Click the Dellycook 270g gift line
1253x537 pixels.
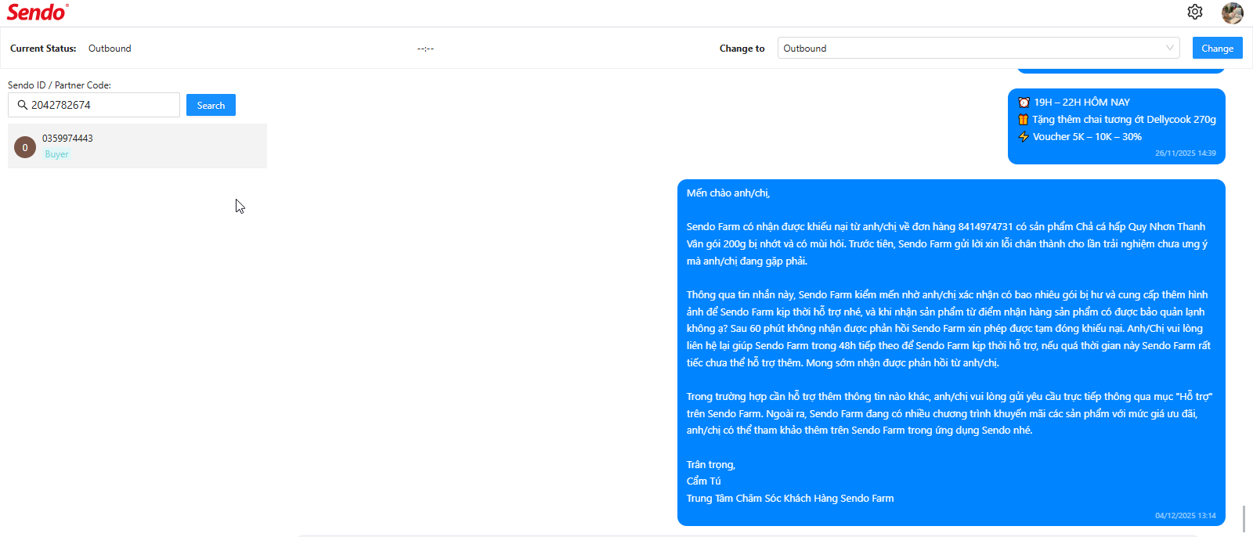1124,120
